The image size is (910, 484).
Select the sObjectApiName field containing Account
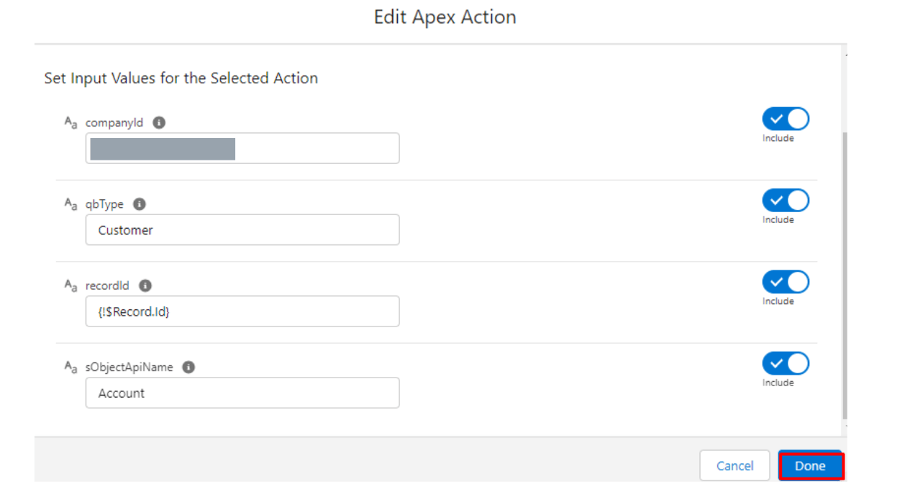(x=242, y=393)
